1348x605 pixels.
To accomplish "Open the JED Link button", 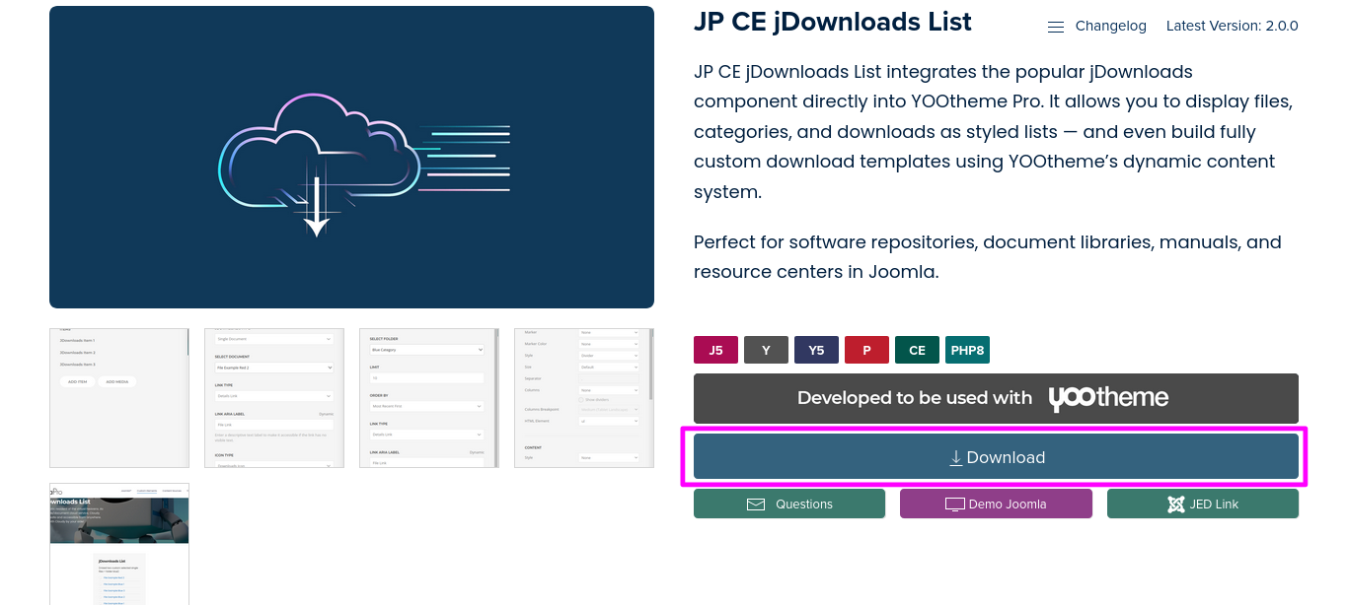I will click(1202, 504).
